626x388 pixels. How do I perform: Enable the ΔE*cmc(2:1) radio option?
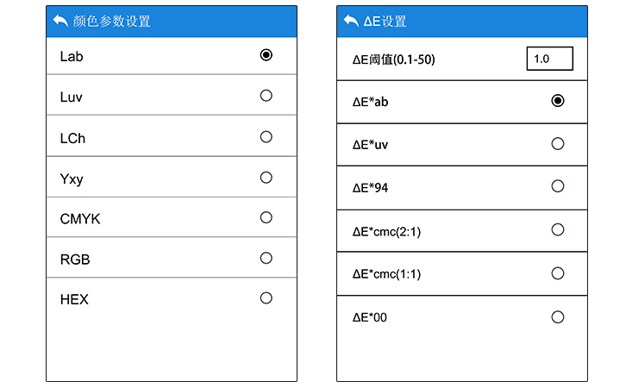pos(558,229)
